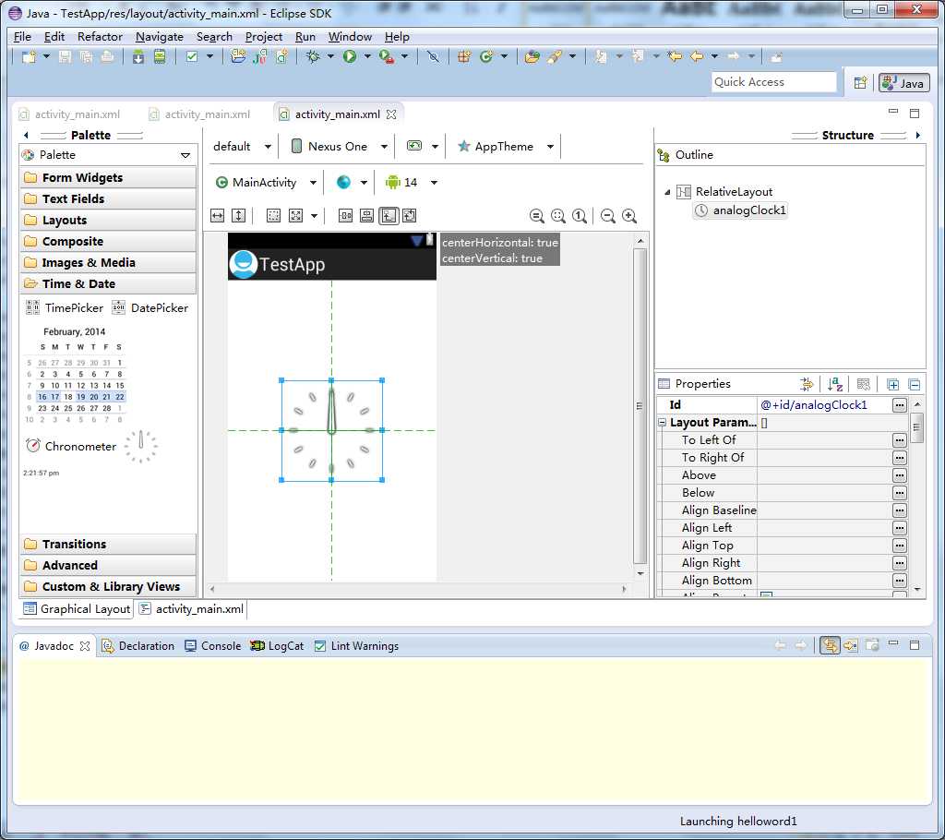Click the New file toolbar icon

click(x=29, y=56)
